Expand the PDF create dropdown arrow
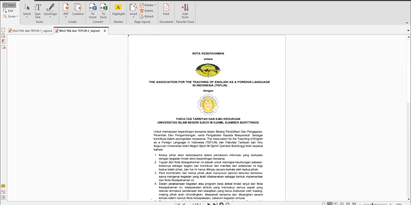This screenshot has height=205, width=411. click(x=66, y=17)
